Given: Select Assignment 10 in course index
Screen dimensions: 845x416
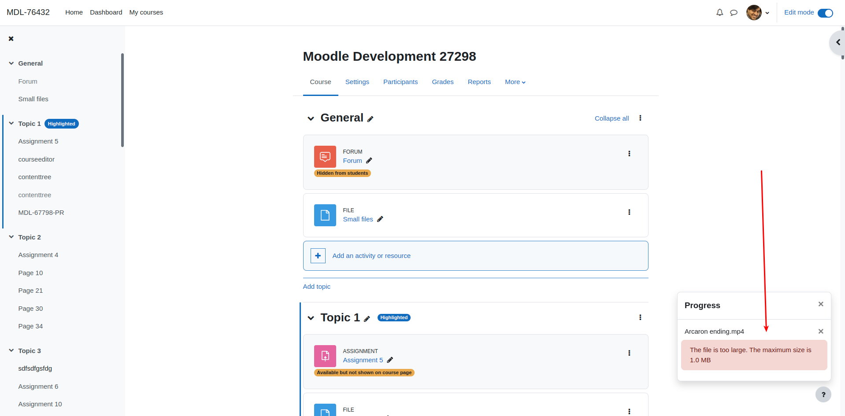Looking at the screenshot, I should click(x=40, y=404).
